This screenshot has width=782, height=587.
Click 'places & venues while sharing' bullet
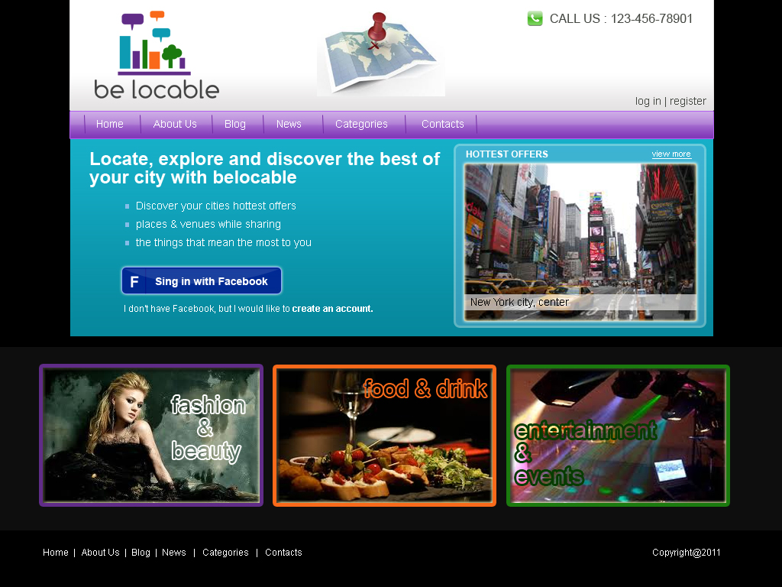(x=208, y=224)
